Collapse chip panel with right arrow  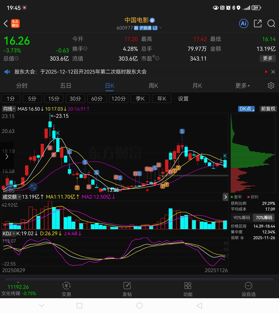tap(226, 197)
